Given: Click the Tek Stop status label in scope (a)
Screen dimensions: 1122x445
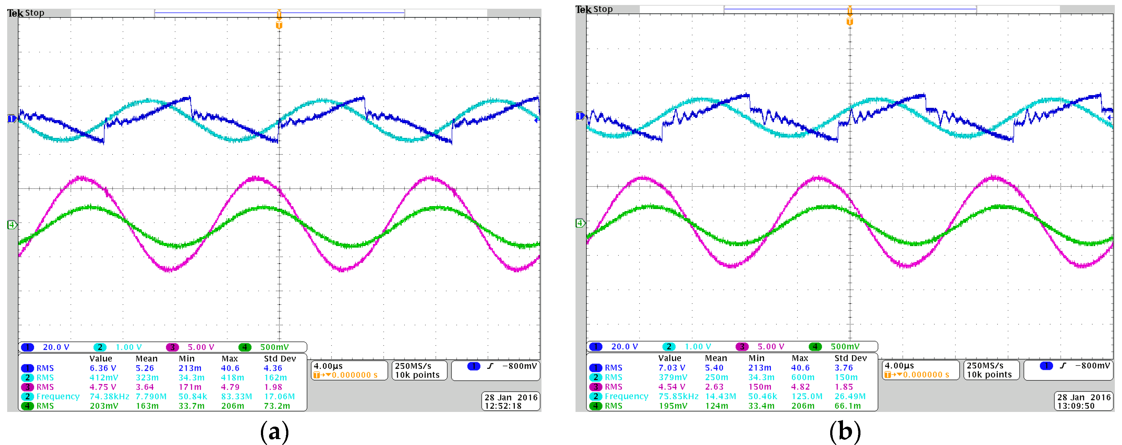Looking at the screenshot, I should coord(26,13).
